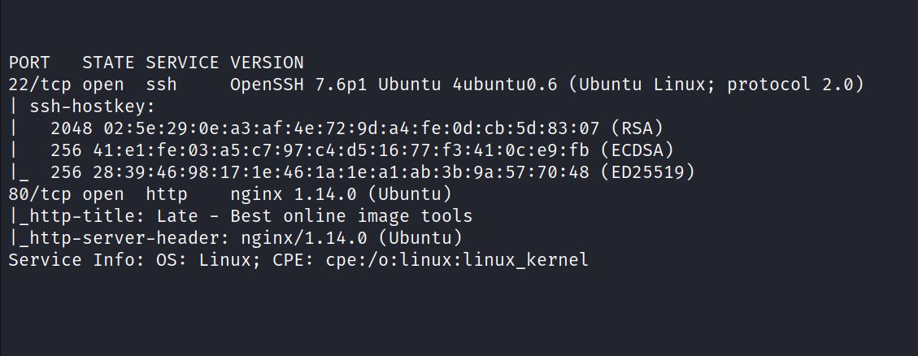Click the 80/tcp port entry
The image size is (918, 356).
pos(40,195)
